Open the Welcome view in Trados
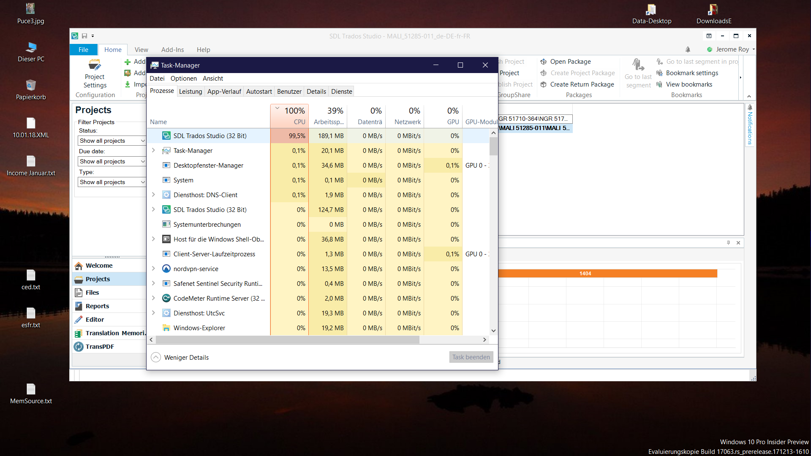811x456 pixels. (109, 266)
